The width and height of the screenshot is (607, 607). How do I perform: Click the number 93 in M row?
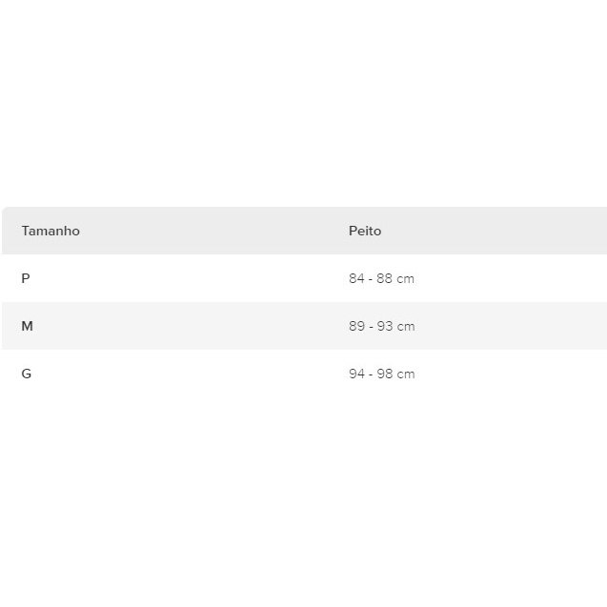[x=385, y=326]
